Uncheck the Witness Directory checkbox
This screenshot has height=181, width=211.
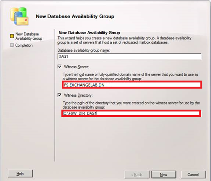pyautogui.click(x=59, y=95)
